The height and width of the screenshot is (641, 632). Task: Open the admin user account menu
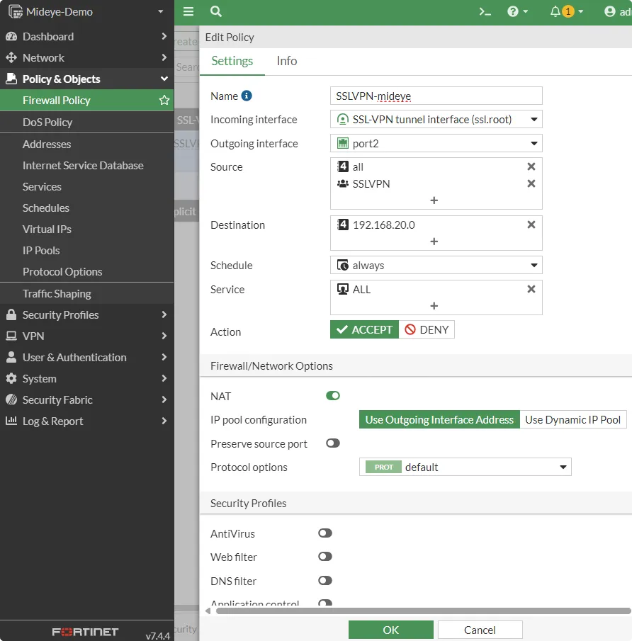[x=611, y=12]
